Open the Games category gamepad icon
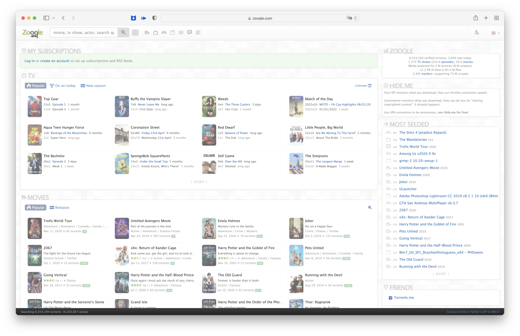The image size is (520, 336). click(x=164, y=32)
